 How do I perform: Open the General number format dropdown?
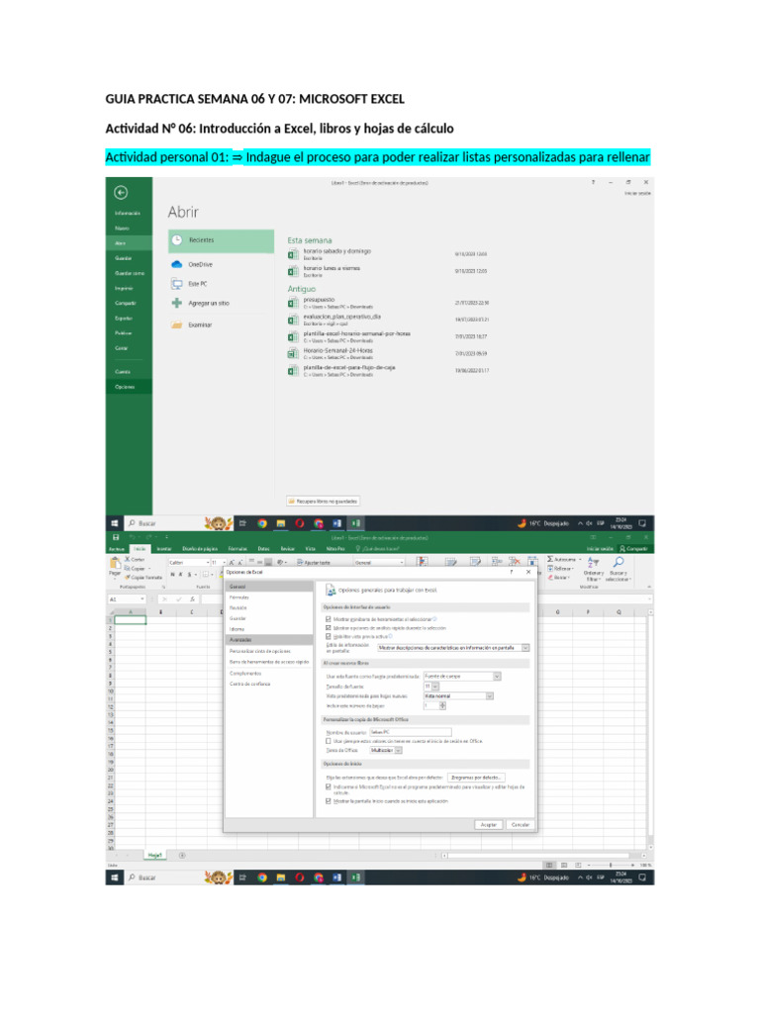point(402,563)
